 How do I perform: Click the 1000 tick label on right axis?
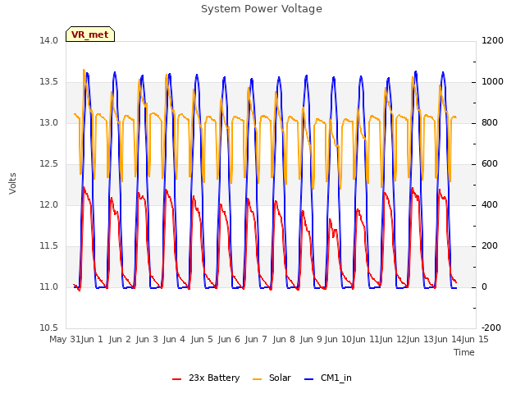[x=492, y=82]
